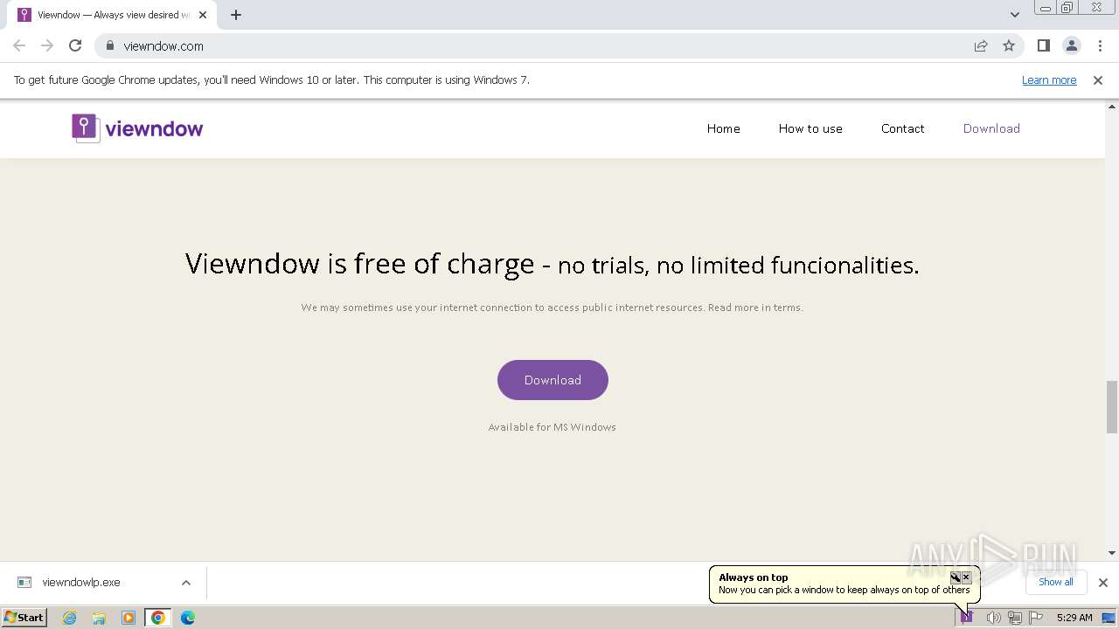Open the Windows Start menu
The height and width of the screenshot is (629, 1119).
point(24,618)
